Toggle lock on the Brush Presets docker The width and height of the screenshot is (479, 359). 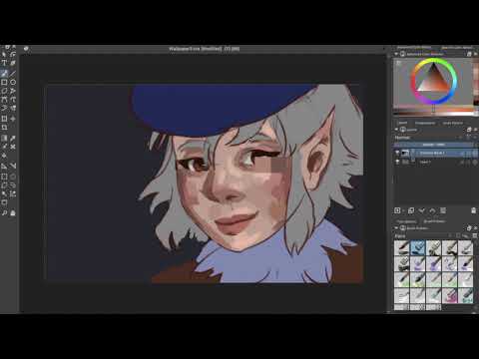[402, 228]
